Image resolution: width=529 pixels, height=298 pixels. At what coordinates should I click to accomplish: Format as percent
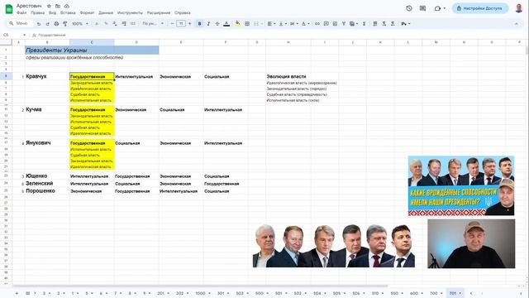(x=106, y=24)
